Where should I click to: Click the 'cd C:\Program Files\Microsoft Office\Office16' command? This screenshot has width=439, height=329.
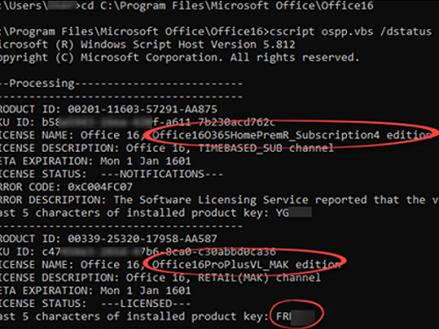pos(227,5)
